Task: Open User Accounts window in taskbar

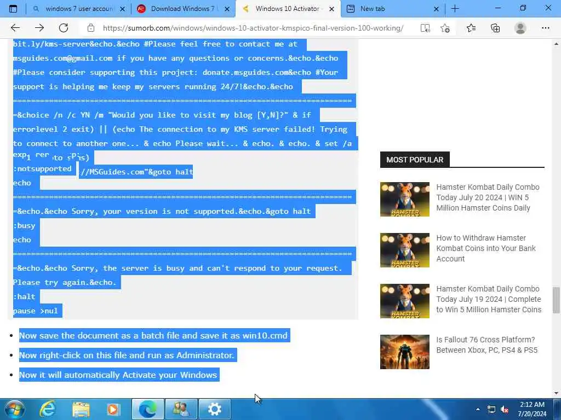Action: (181, 409)
